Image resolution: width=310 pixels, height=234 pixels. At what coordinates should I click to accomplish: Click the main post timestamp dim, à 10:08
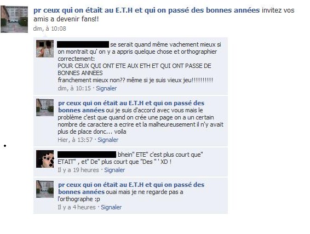click(50, 28)
